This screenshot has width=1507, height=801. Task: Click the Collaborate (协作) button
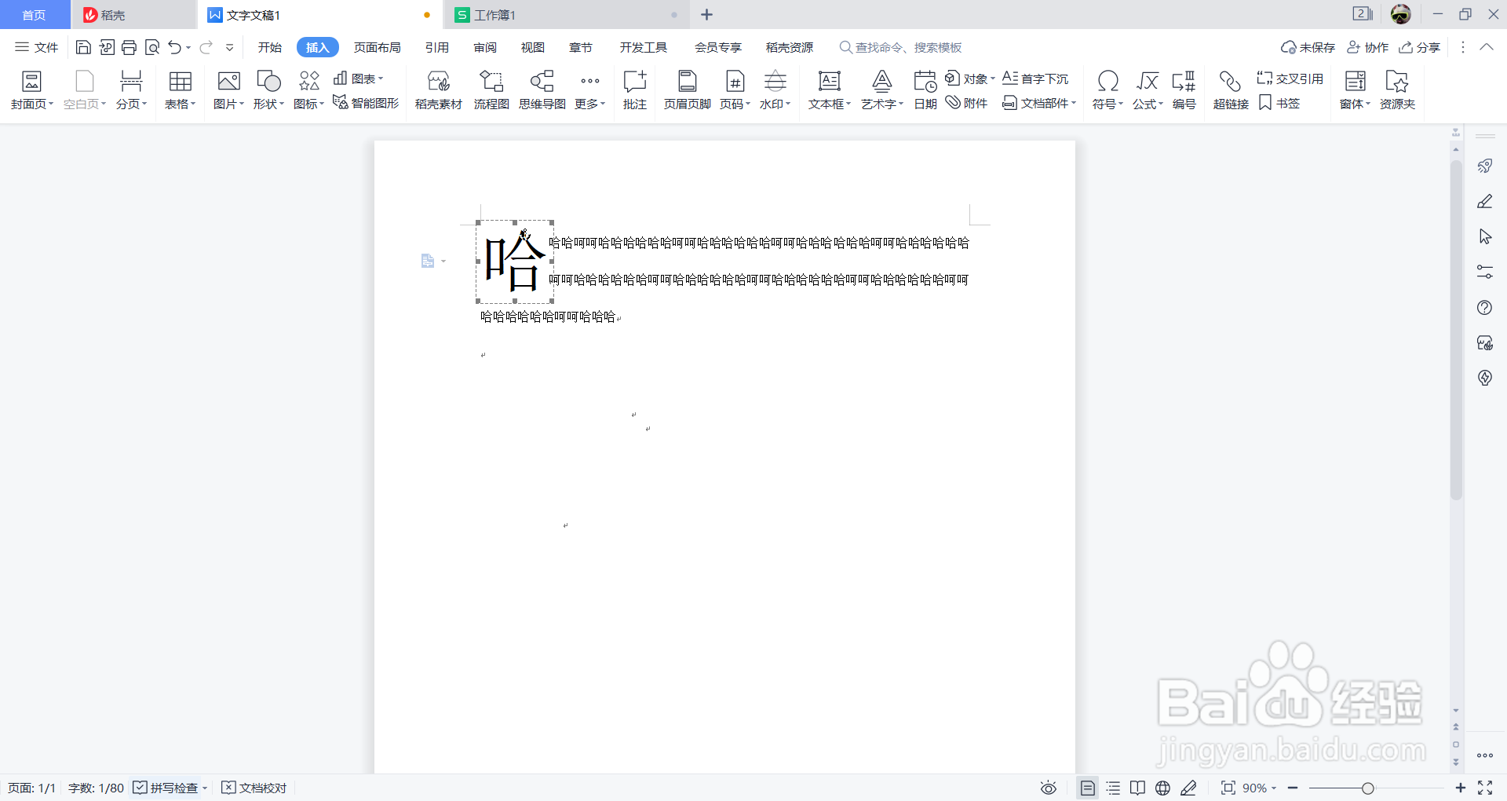1368,47
